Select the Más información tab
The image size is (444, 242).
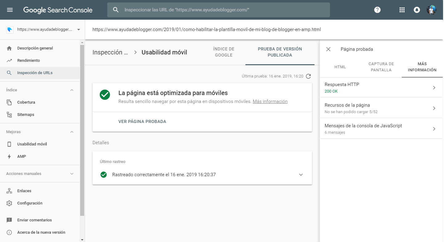pos(422,67)
